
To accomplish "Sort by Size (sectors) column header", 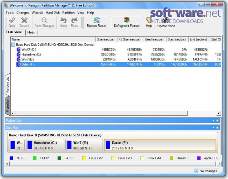I will (106, 39).
